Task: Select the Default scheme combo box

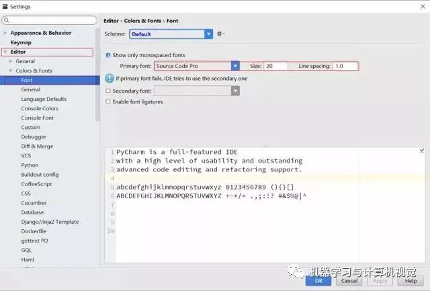Action: click(171, 34)
